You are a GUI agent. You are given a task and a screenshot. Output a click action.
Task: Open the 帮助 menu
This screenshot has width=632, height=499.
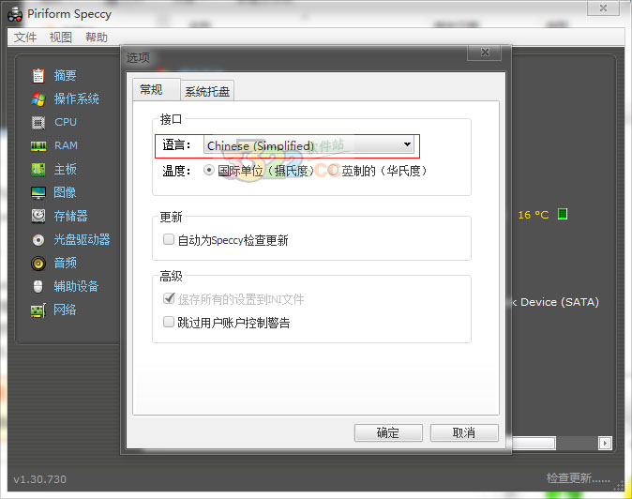click(x=97, y=38)
